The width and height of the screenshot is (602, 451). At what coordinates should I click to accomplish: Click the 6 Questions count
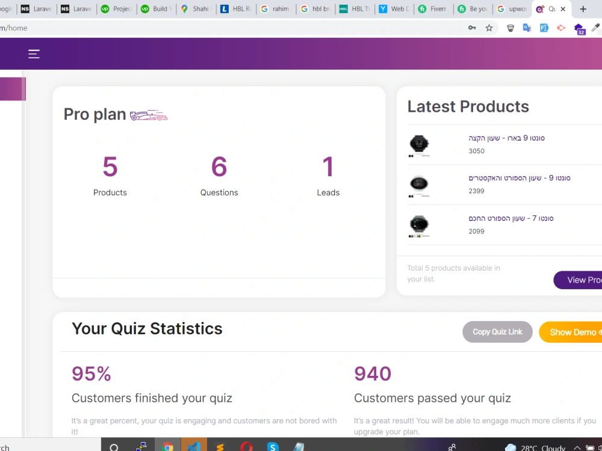pyautogui.click(x=219, y=167)
